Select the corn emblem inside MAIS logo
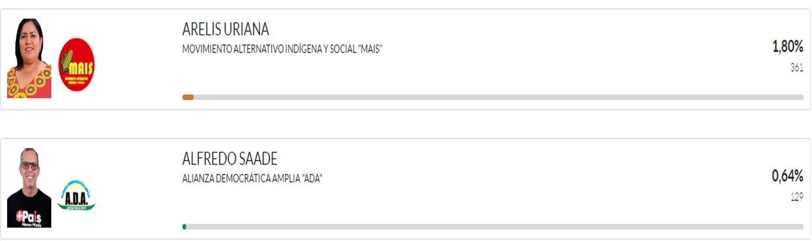 coord(66,61)
